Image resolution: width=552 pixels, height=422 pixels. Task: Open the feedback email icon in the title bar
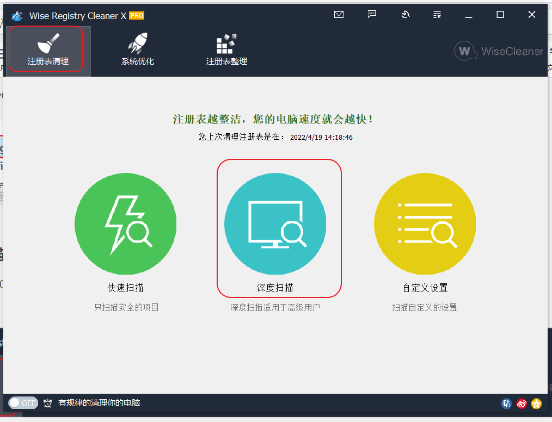tap(339, 15)
